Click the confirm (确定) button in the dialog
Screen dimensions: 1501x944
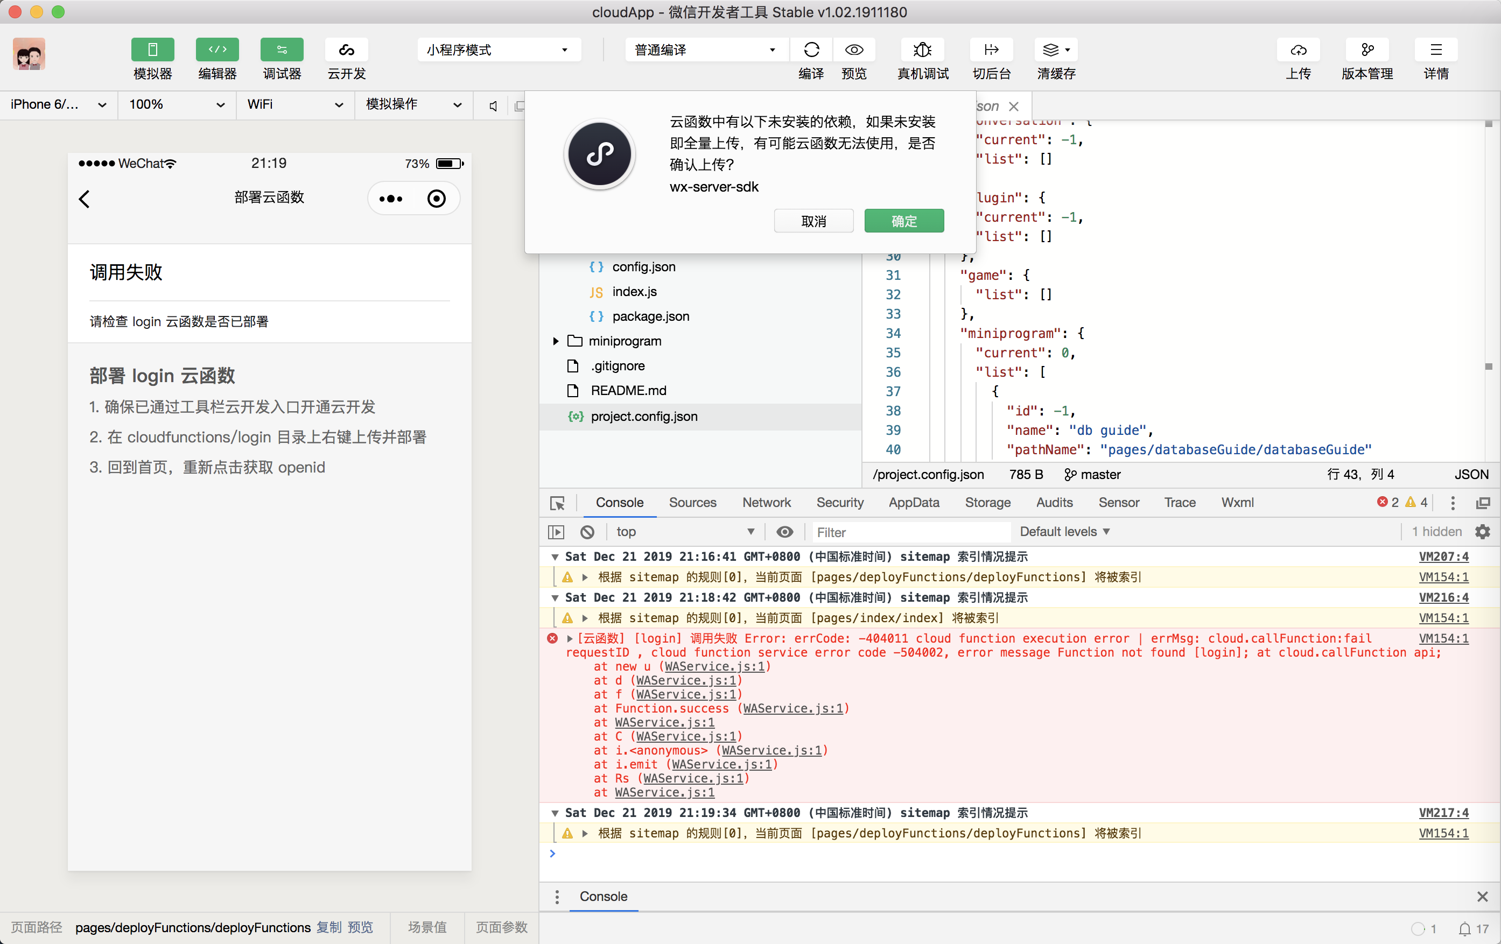[904, 221]
